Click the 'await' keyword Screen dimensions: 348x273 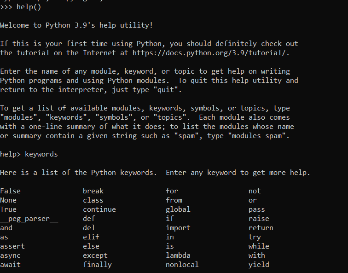click(x=10, y=265)
